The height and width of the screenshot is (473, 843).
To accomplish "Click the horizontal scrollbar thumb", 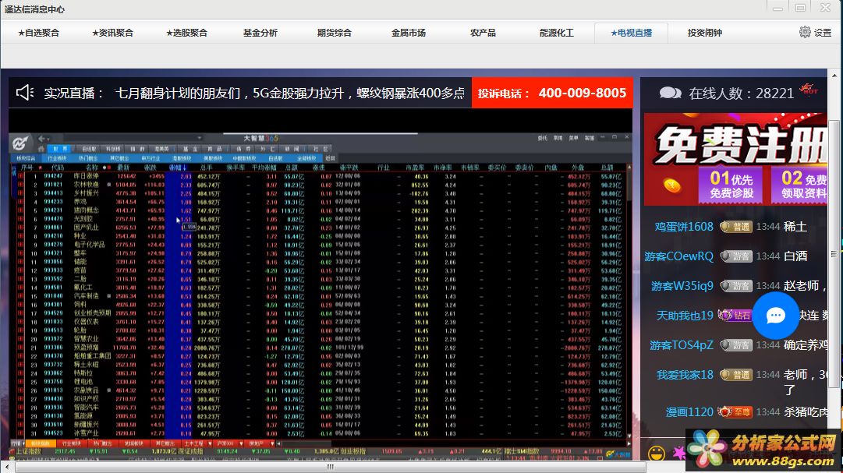I will coord(330,467).
